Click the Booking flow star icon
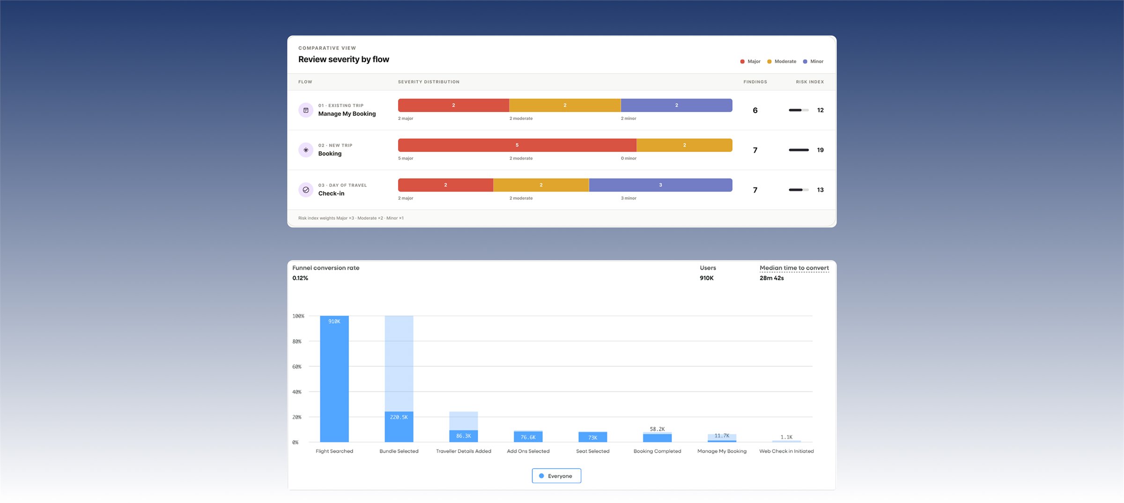Screen dimensions: 1124x503 306,150
